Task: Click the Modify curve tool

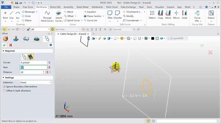Action: pos(128,16)
